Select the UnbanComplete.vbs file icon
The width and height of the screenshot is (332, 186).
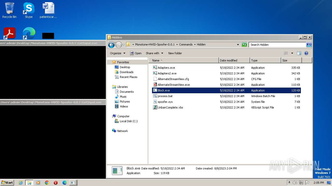pyautogui.click(x=155, y=107)
